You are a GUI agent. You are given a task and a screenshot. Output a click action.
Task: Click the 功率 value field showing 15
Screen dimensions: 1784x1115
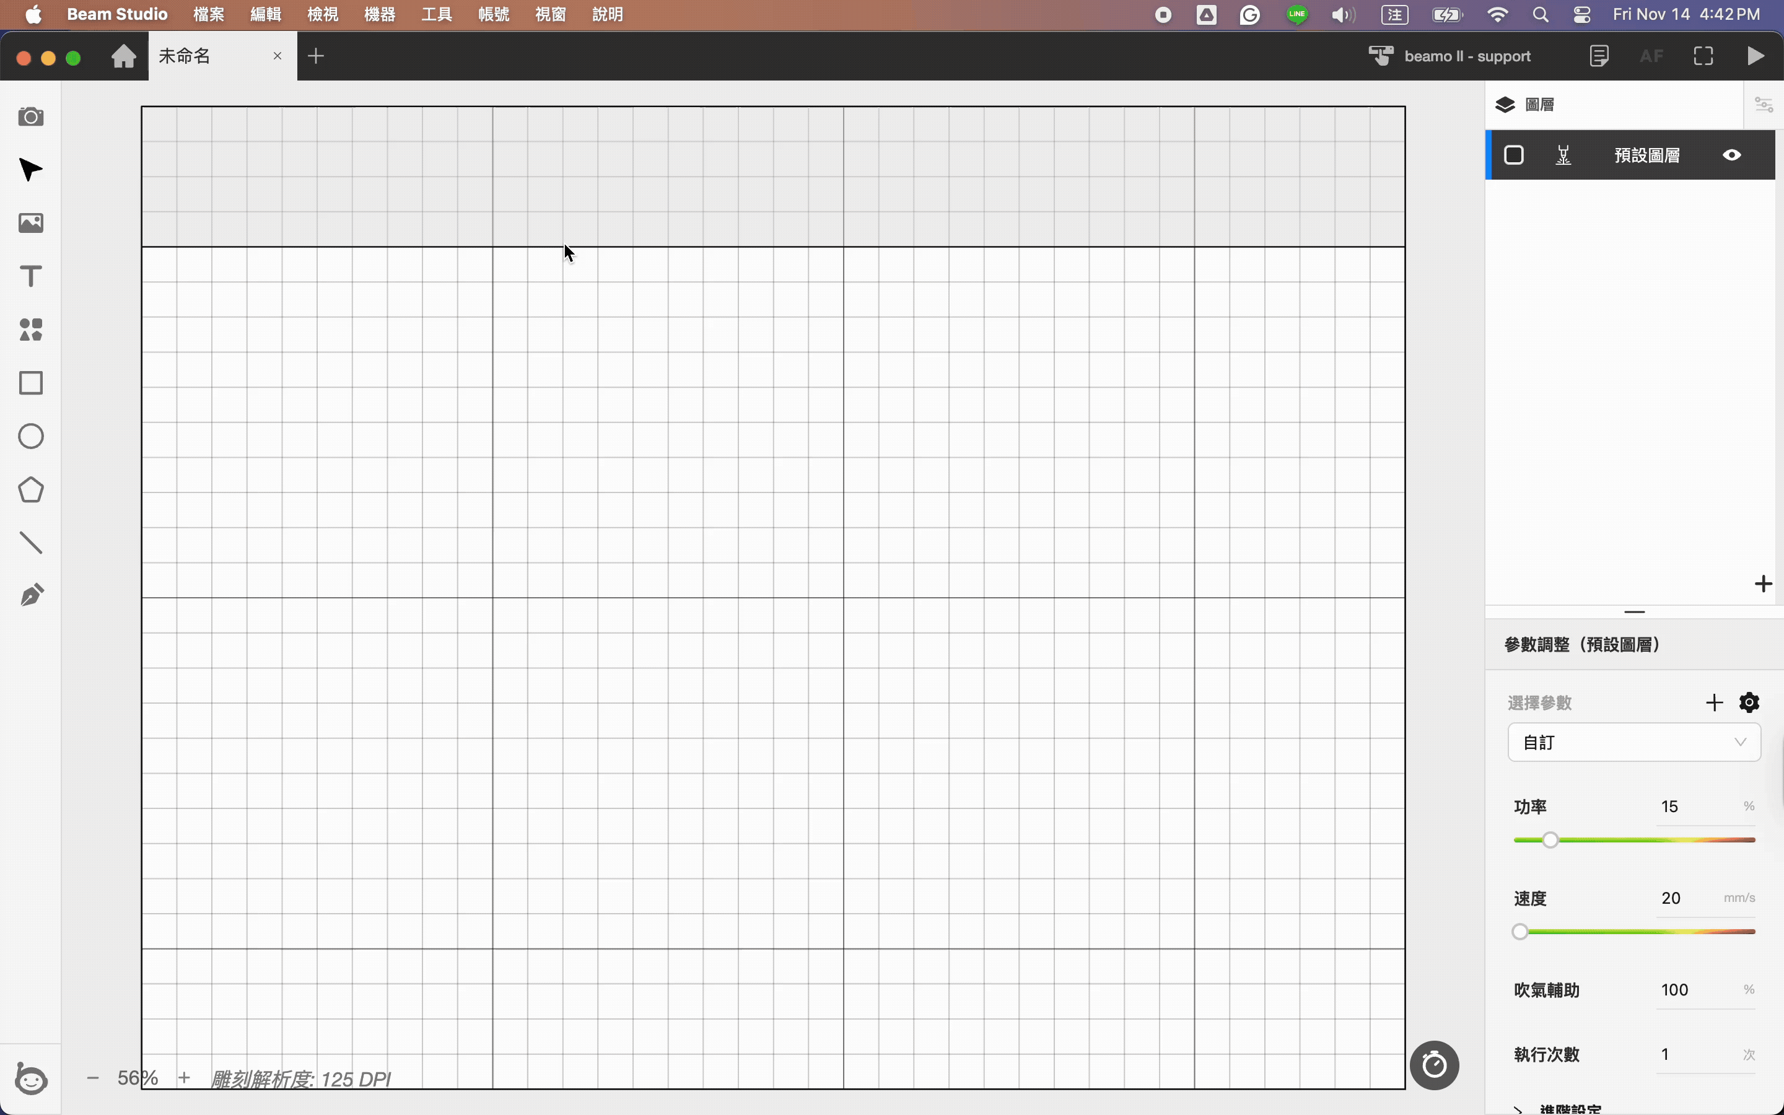pos(1704,807)
